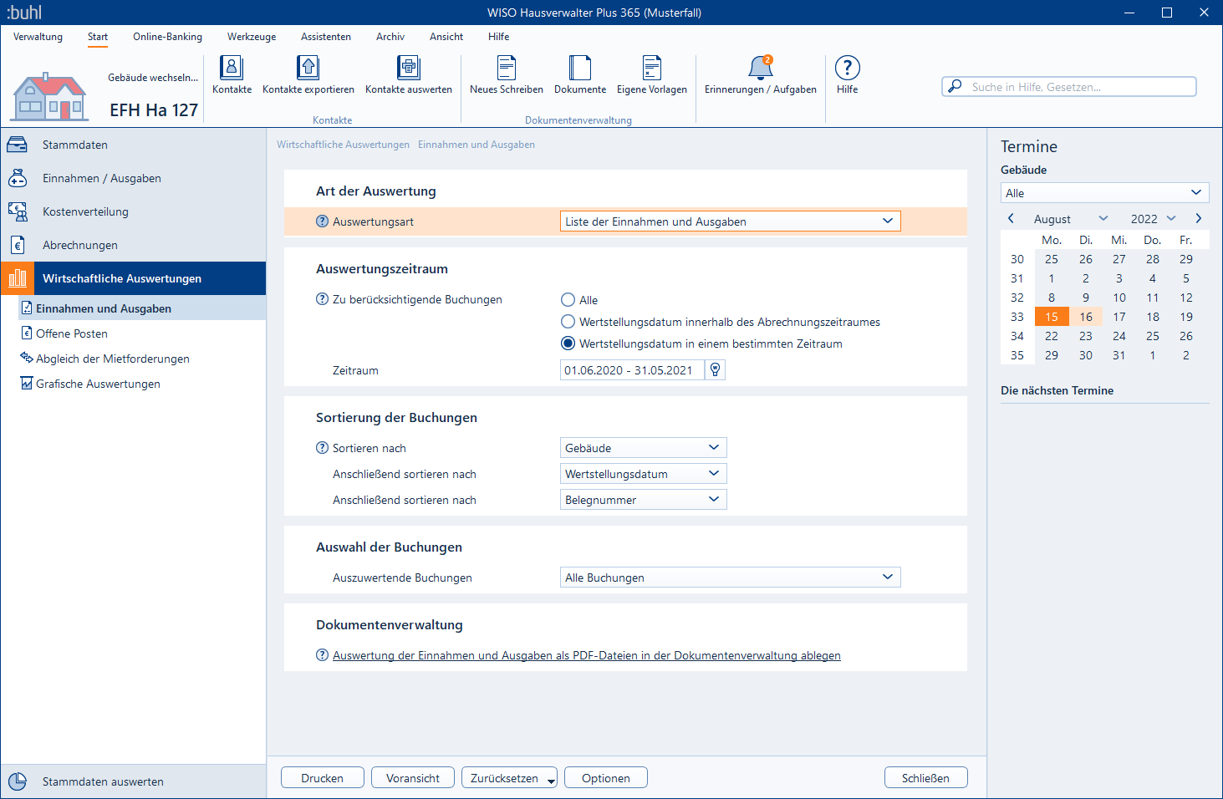Image resolution: width=1223 pixels, height=799 pixels.
Task: Click the Zeitraum date range field
Action: point(632,369)
